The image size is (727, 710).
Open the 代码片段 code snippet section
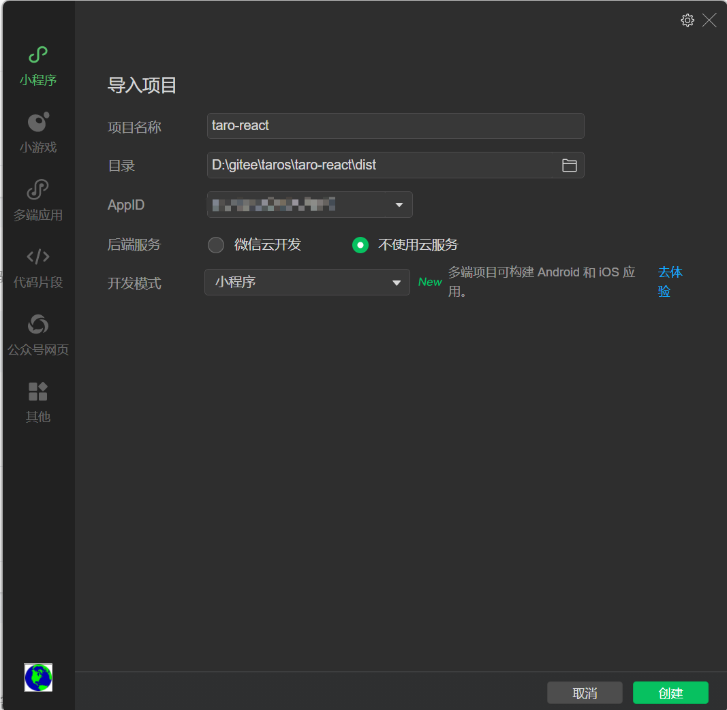click(38, 268)
